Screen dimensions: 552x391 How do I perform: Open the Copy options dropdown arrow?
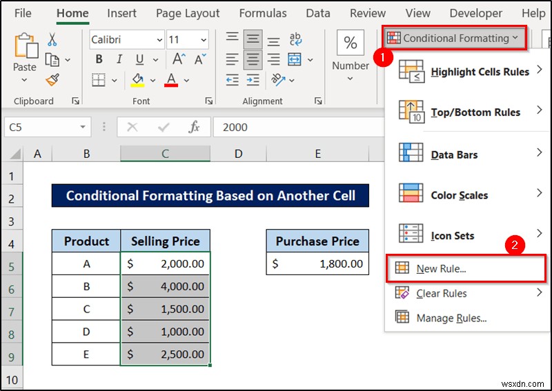click(x=68, y=60)
